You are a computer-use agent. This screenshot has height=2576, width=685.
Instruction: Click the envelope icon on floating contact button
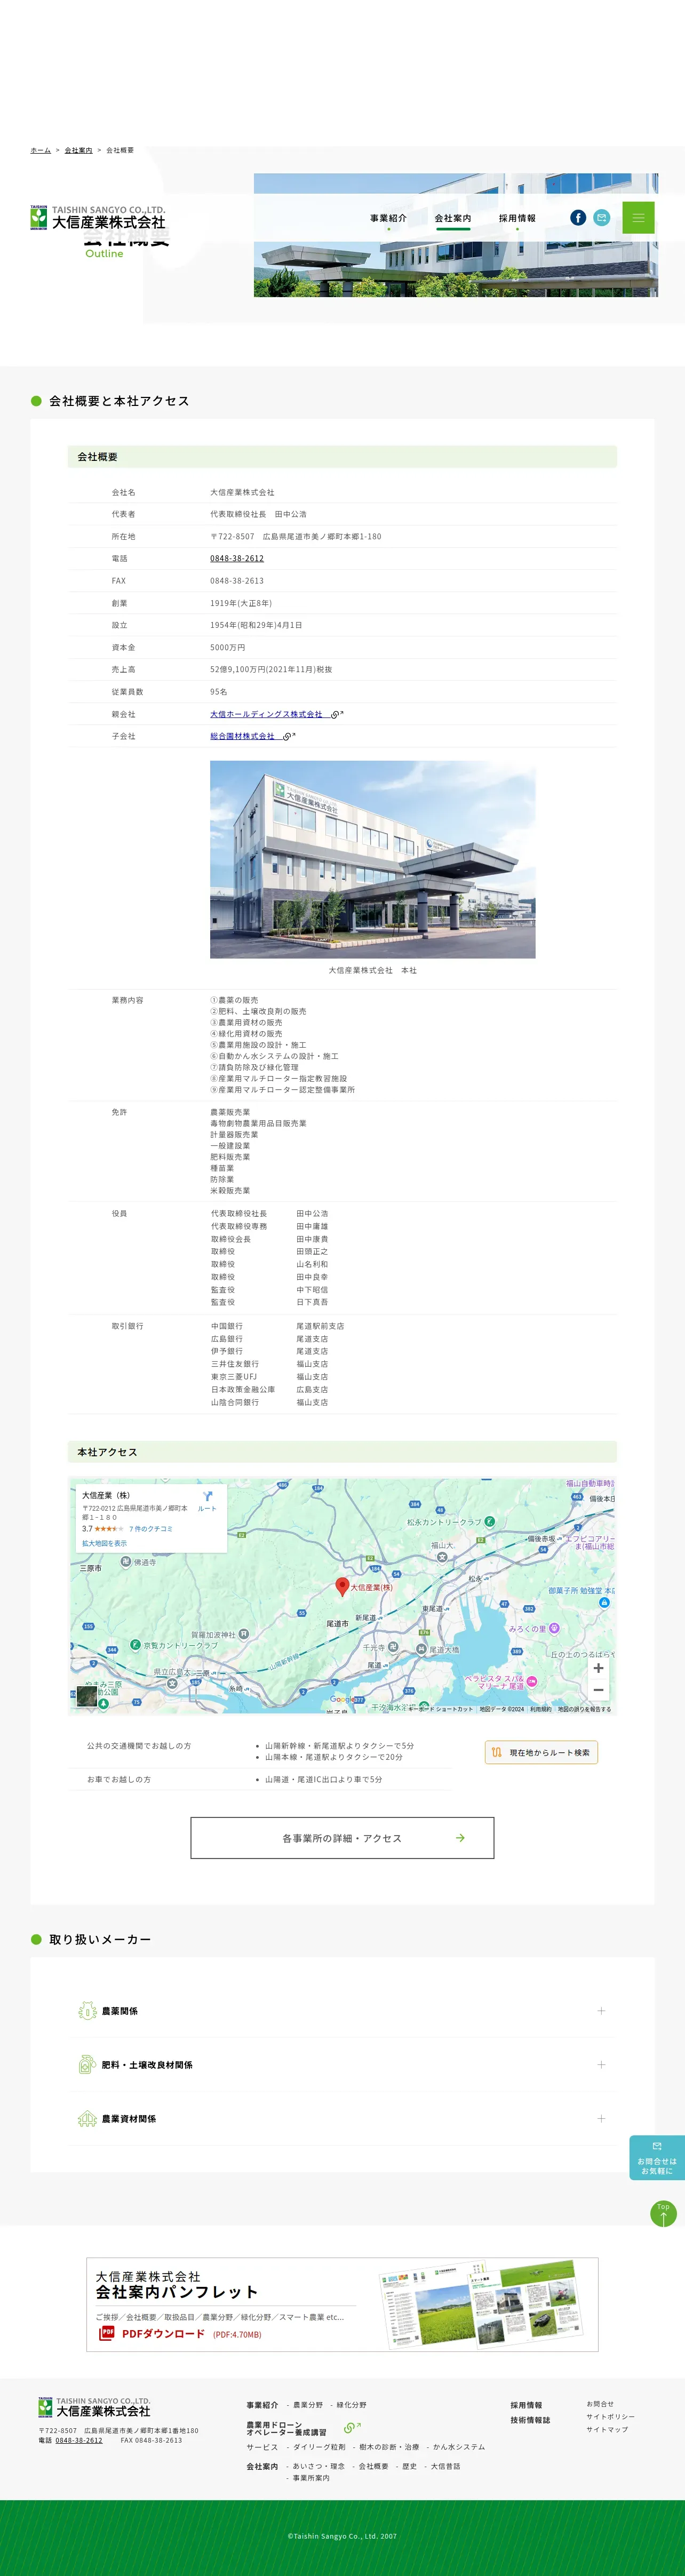pyautogui.click(x=657, y=2146)
